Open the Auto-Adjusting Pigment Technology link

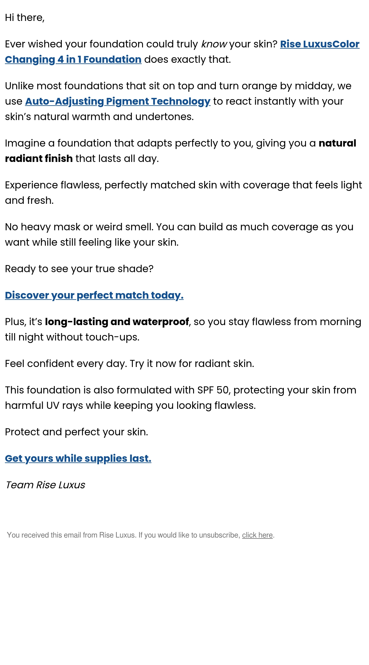click(x=118, y=101)
